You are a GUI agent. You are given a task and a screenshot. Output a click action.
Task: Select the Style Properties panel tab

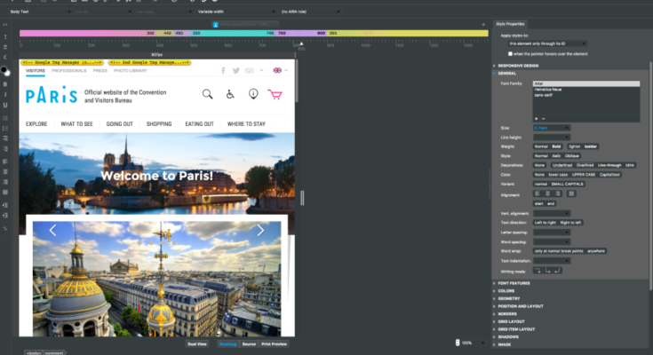pyautogui.click(x=510, y=24)
